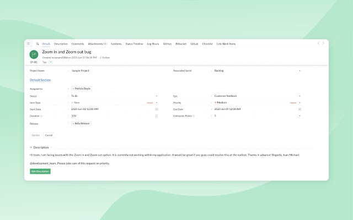353x220 pixels.
Task: Open the Attachments (1) tab
Action: tap(98, 44)
